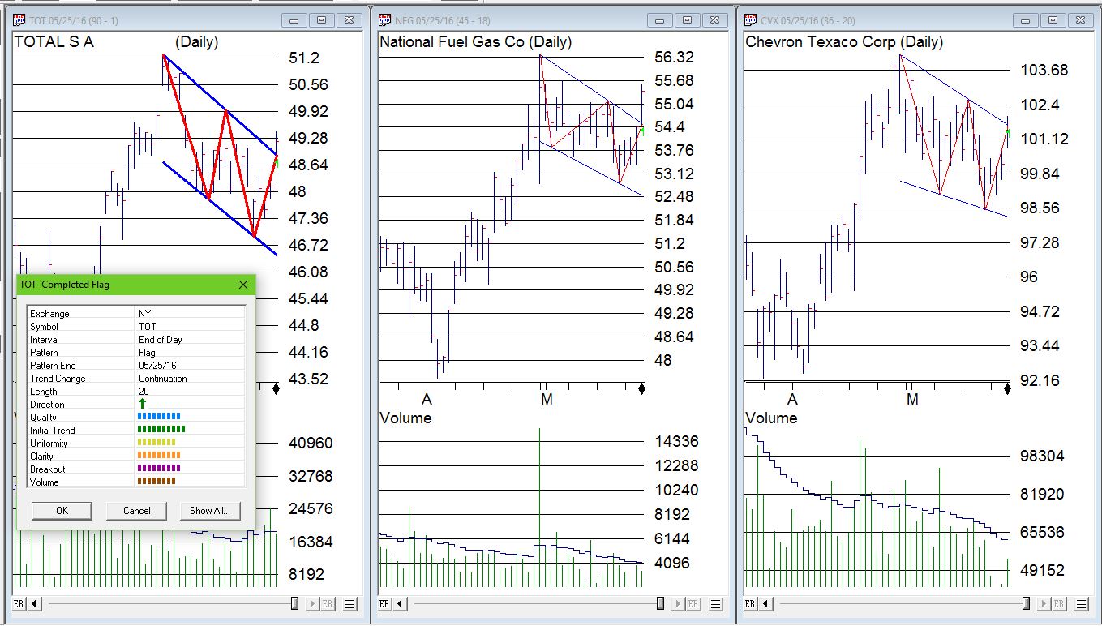This screenshot has height=626, width=1102.
Task: Click the NFG chart time slider thumb
Action: pyautogui.click(x=660, y=604)
